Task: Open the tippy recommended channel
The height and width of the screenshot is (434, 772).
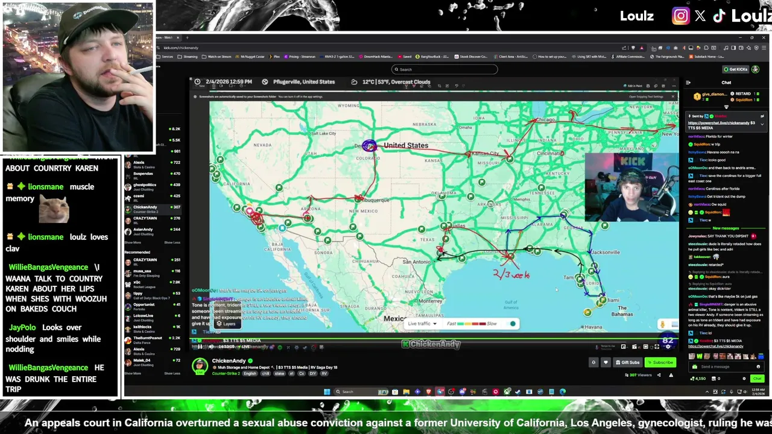Action: pos(152,295)
